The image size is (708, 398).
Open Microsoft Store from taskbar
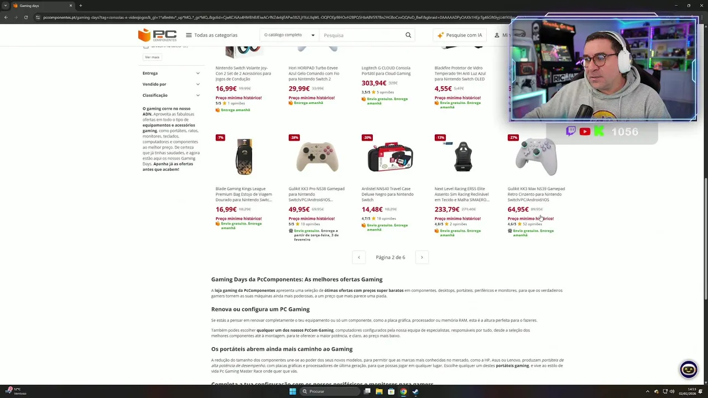391,391
